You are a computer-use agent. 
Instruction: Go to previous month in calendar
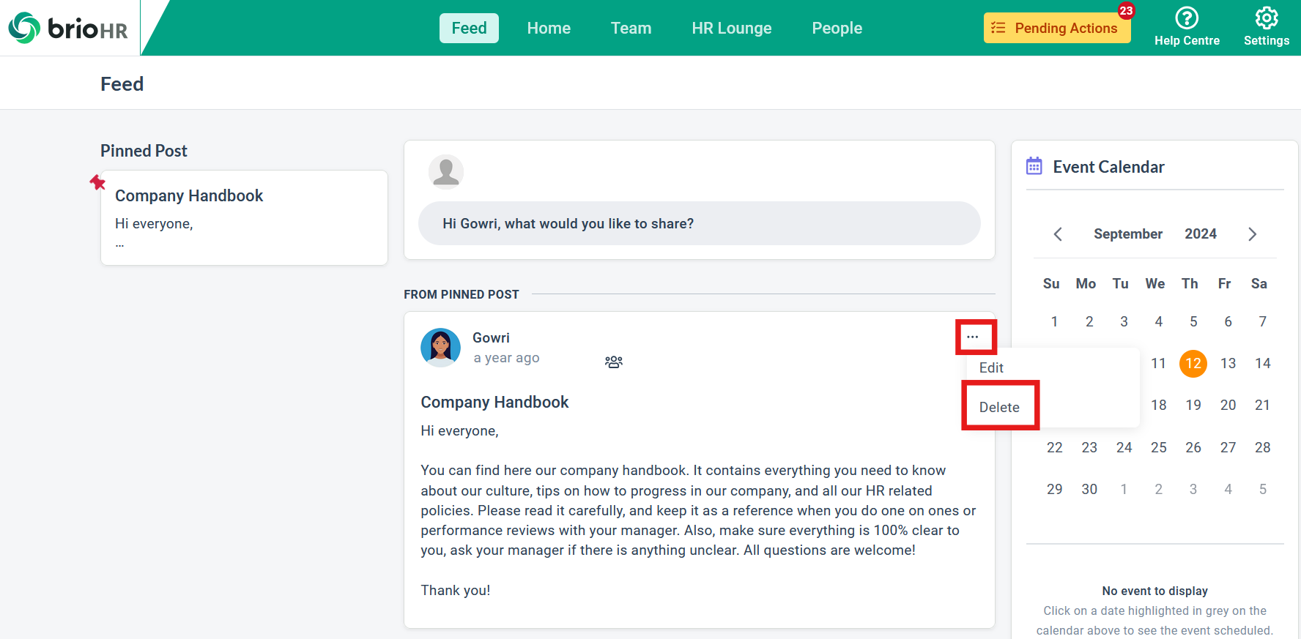[x=1058, y=234]
